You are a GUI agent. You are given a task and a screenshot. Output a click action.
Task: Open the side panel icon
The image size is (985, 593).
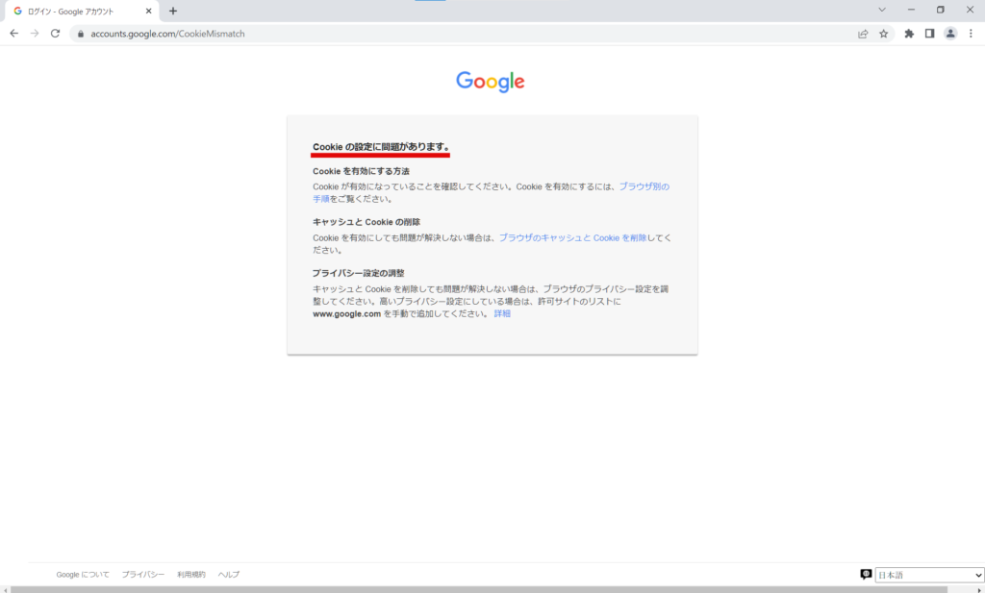click(929, 33)
